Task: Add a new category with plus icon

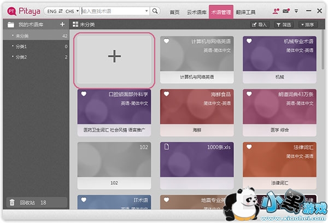Action: coord(62,24)
